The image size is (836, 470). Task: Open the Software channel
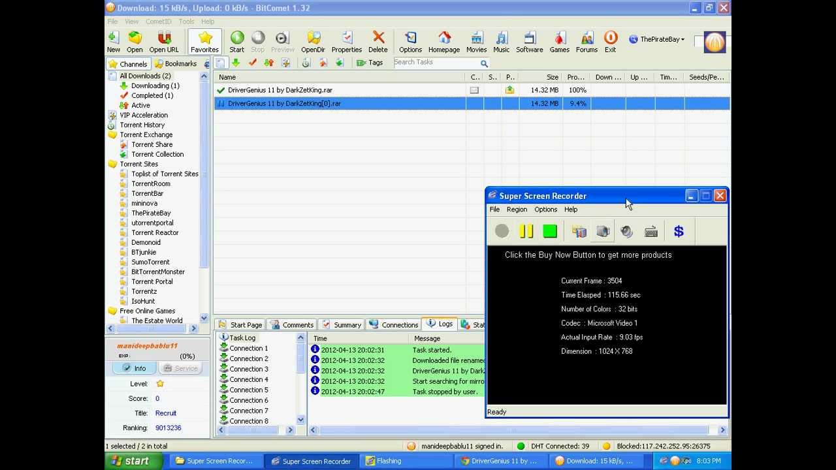(530, 42)
